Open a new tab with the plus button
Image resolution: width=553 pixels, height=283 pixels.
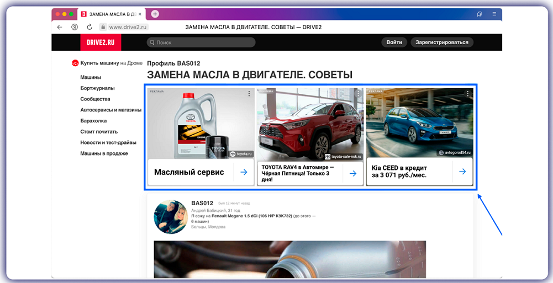tap(155, 14)
